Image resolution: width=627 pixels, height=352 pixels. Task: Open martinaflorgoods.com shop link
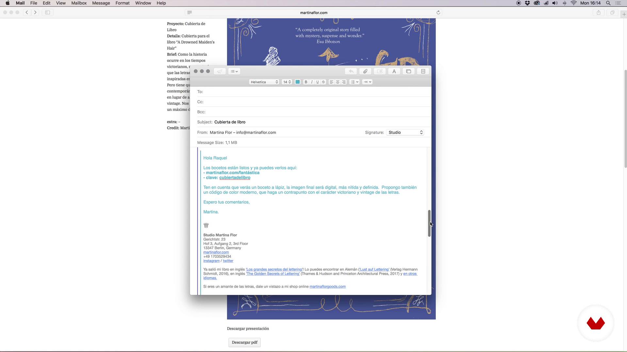[x=328, y=286]
